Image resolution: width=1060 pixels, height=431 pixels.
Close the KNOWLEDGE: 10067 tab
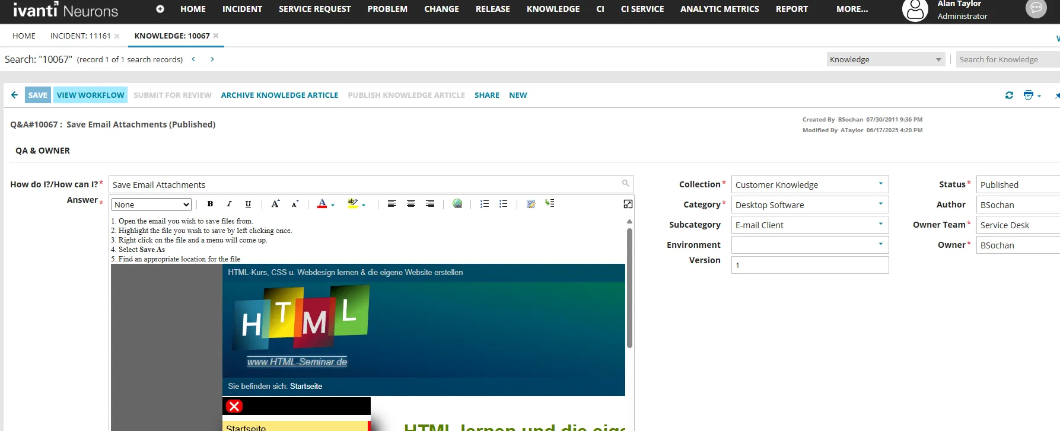point(216,36)
